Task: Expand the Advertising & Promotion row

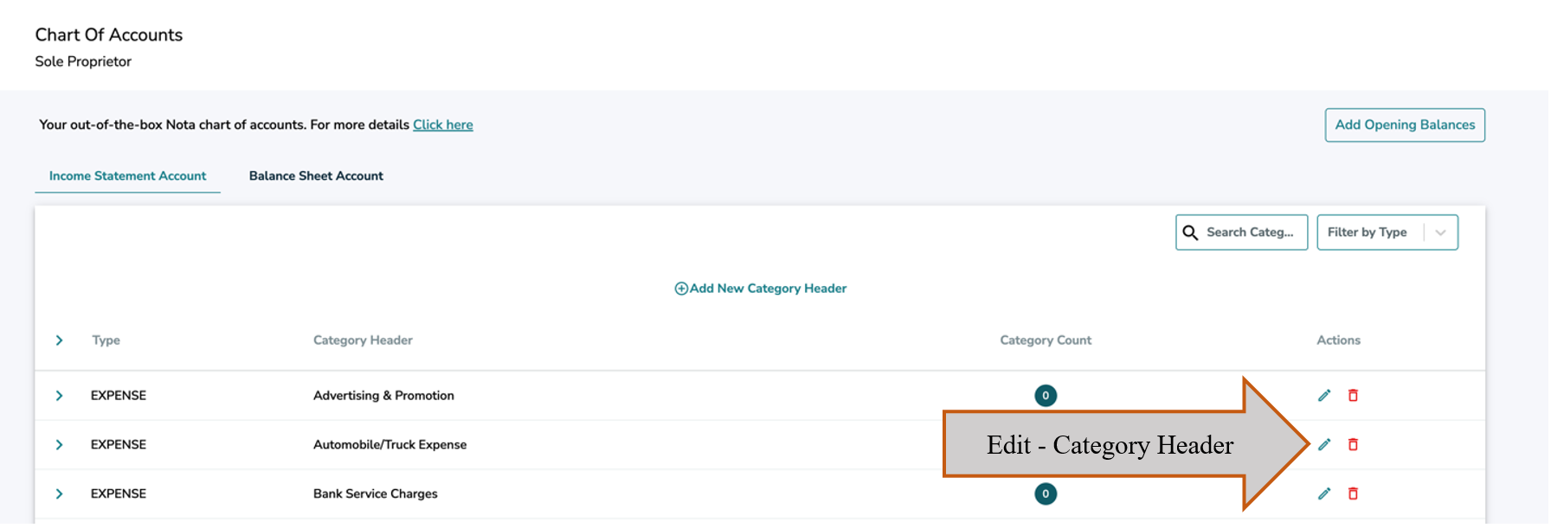Action: 59,396
